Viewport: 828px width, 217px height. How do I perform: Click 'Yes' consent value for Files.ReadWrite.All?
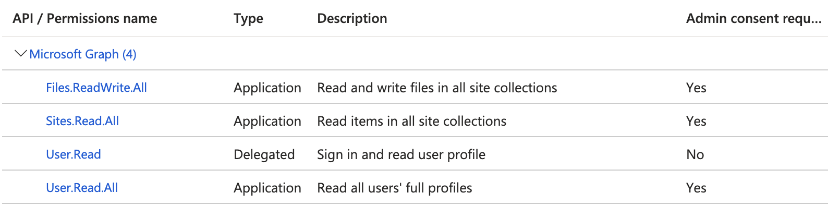(x=696, y=88)
